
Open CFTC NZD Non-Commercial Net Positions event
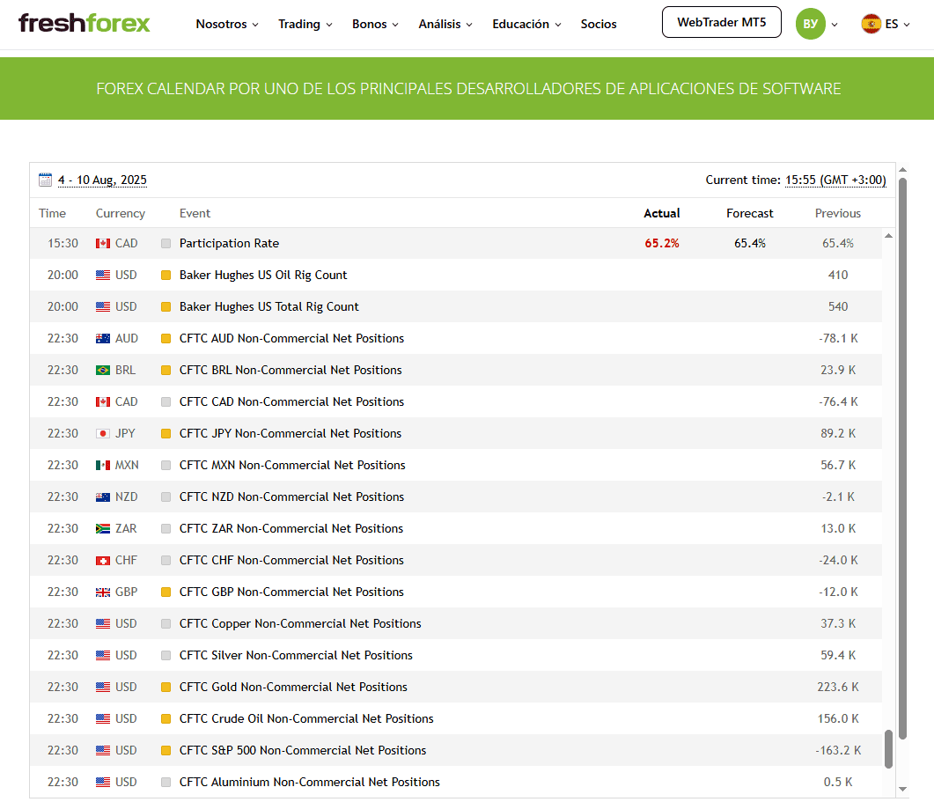tap(292, 497)
